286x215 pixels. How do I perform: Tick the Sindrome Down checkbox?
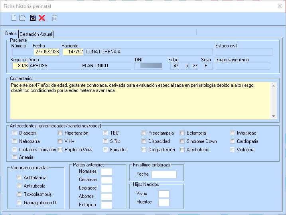182,141
